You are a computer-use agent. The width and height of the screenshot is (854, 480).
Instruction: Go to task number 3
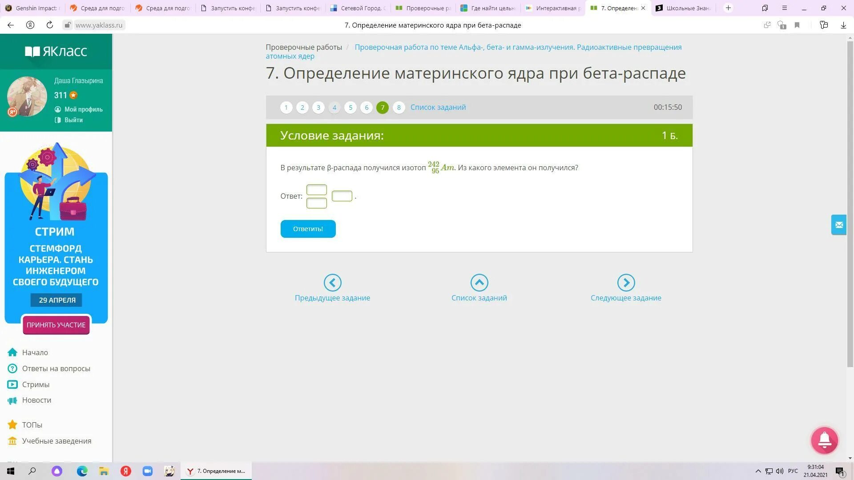coord(318,108)
